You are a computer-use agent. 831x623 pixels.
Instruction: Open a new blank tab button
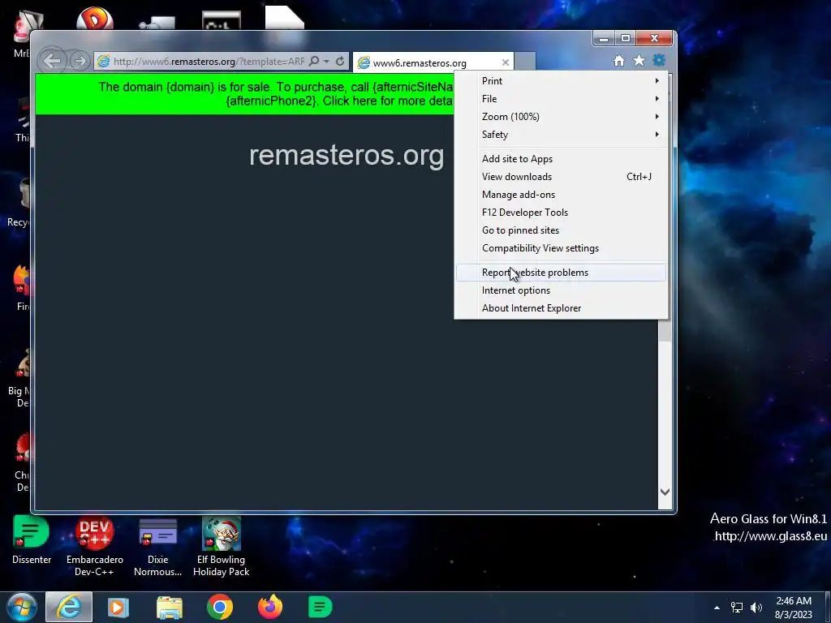pos(525,61)
